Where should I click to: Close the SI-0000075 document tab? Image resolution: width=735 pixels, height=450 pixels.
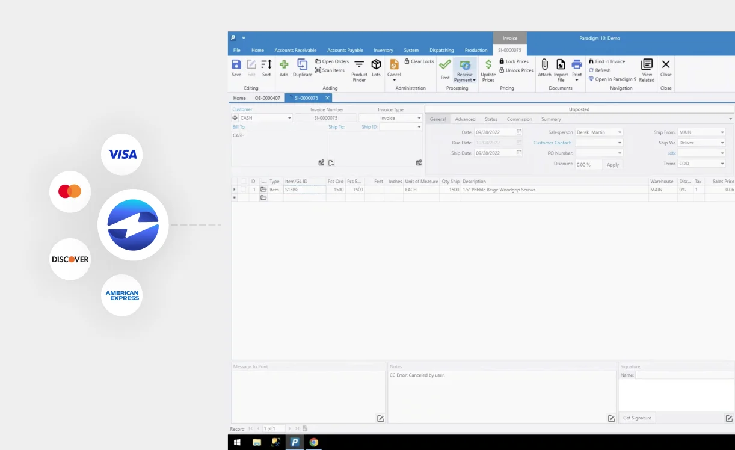tap(327, 98)
